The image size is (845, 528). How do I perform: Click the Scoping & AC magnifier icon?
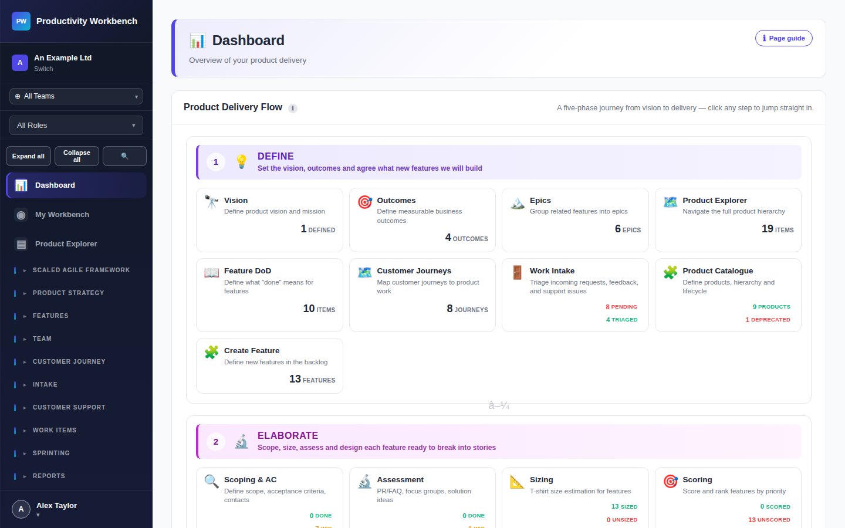[x=211, y=482]
